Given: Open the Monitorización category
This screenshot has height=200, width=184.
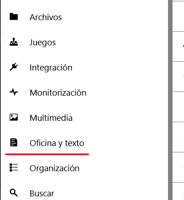Looking at the screenshot, I should [58, 92].
